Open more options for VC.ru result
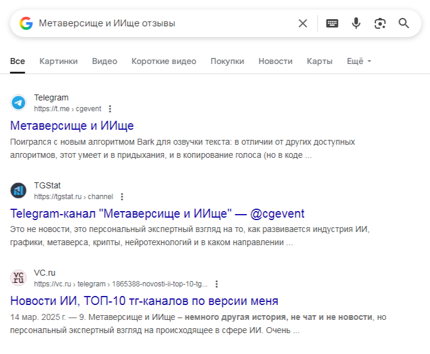The image size is (430, 354). pos(217,284)
